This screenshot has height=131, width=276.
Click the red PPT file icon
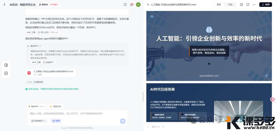(29, 73)
